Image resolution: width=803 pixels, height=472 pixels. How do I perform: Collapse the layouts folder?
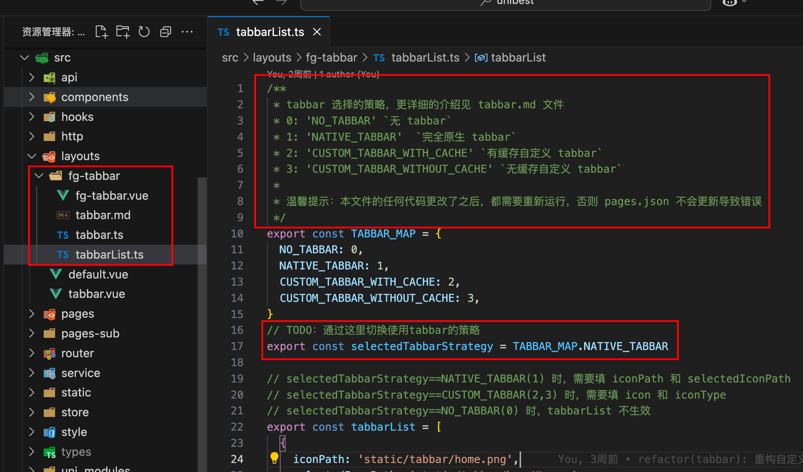pos(32,156)
